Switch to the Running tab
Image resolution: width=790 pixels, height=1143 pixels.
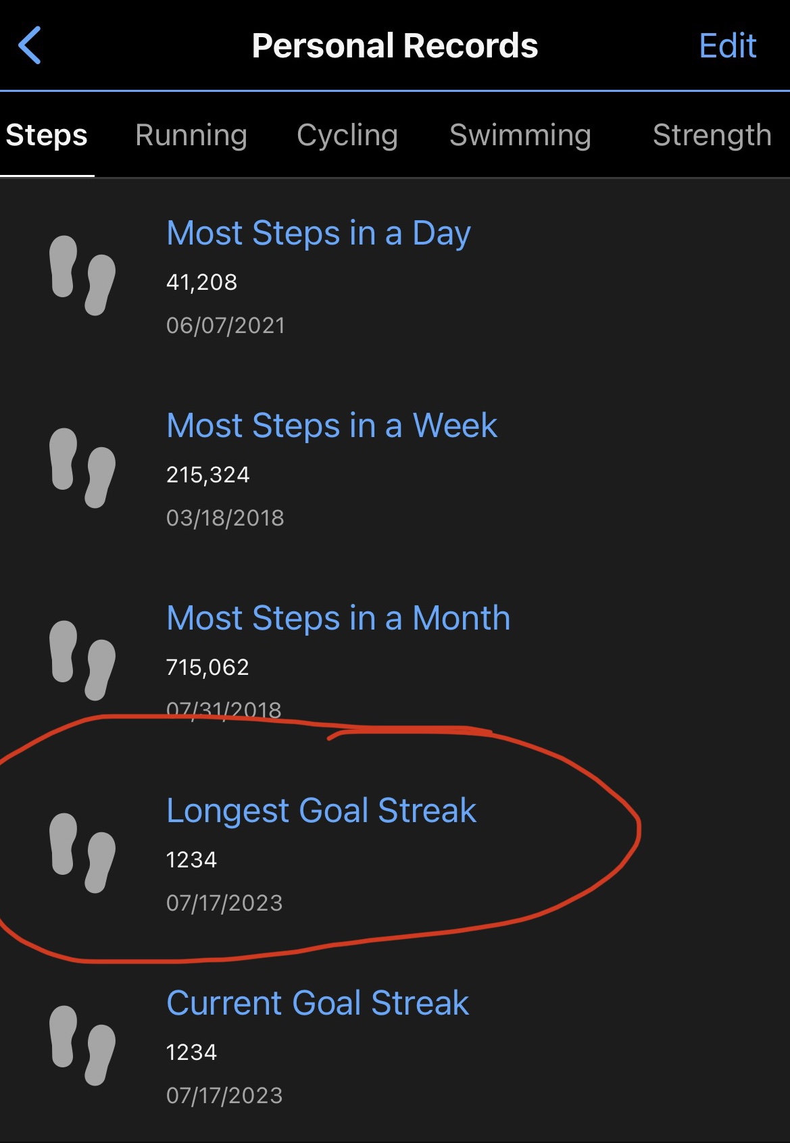point(191,135)
